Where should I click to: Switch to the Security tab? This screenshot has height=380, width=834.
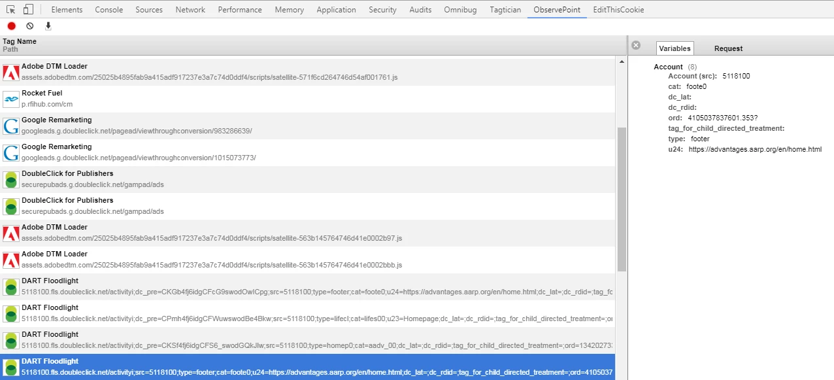pos(382,10)
